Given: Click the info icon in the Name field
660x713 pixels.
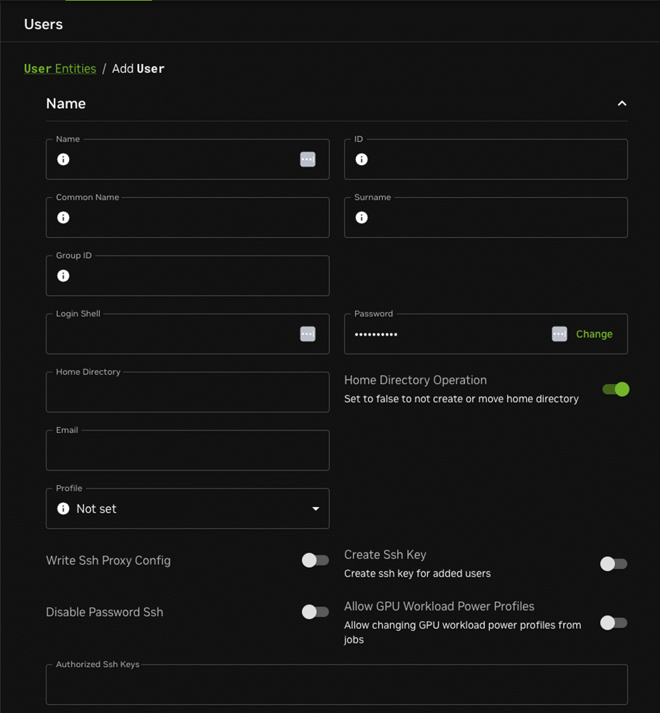Looking at the screenshot, I should click(63, 160).
